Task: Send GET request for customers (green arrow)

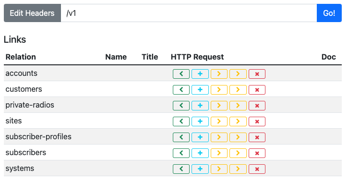Action: pos(181,90)
